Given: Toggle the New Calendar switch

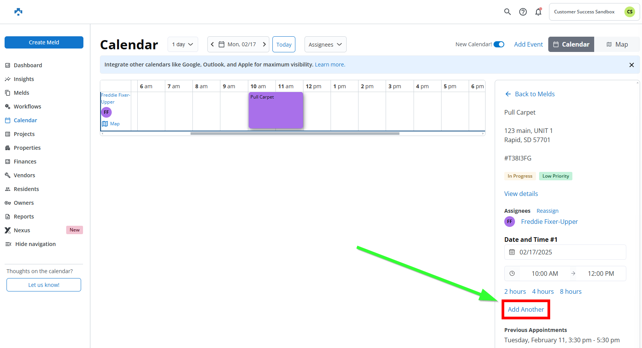Looking at the screenshot, I should 499,44.
